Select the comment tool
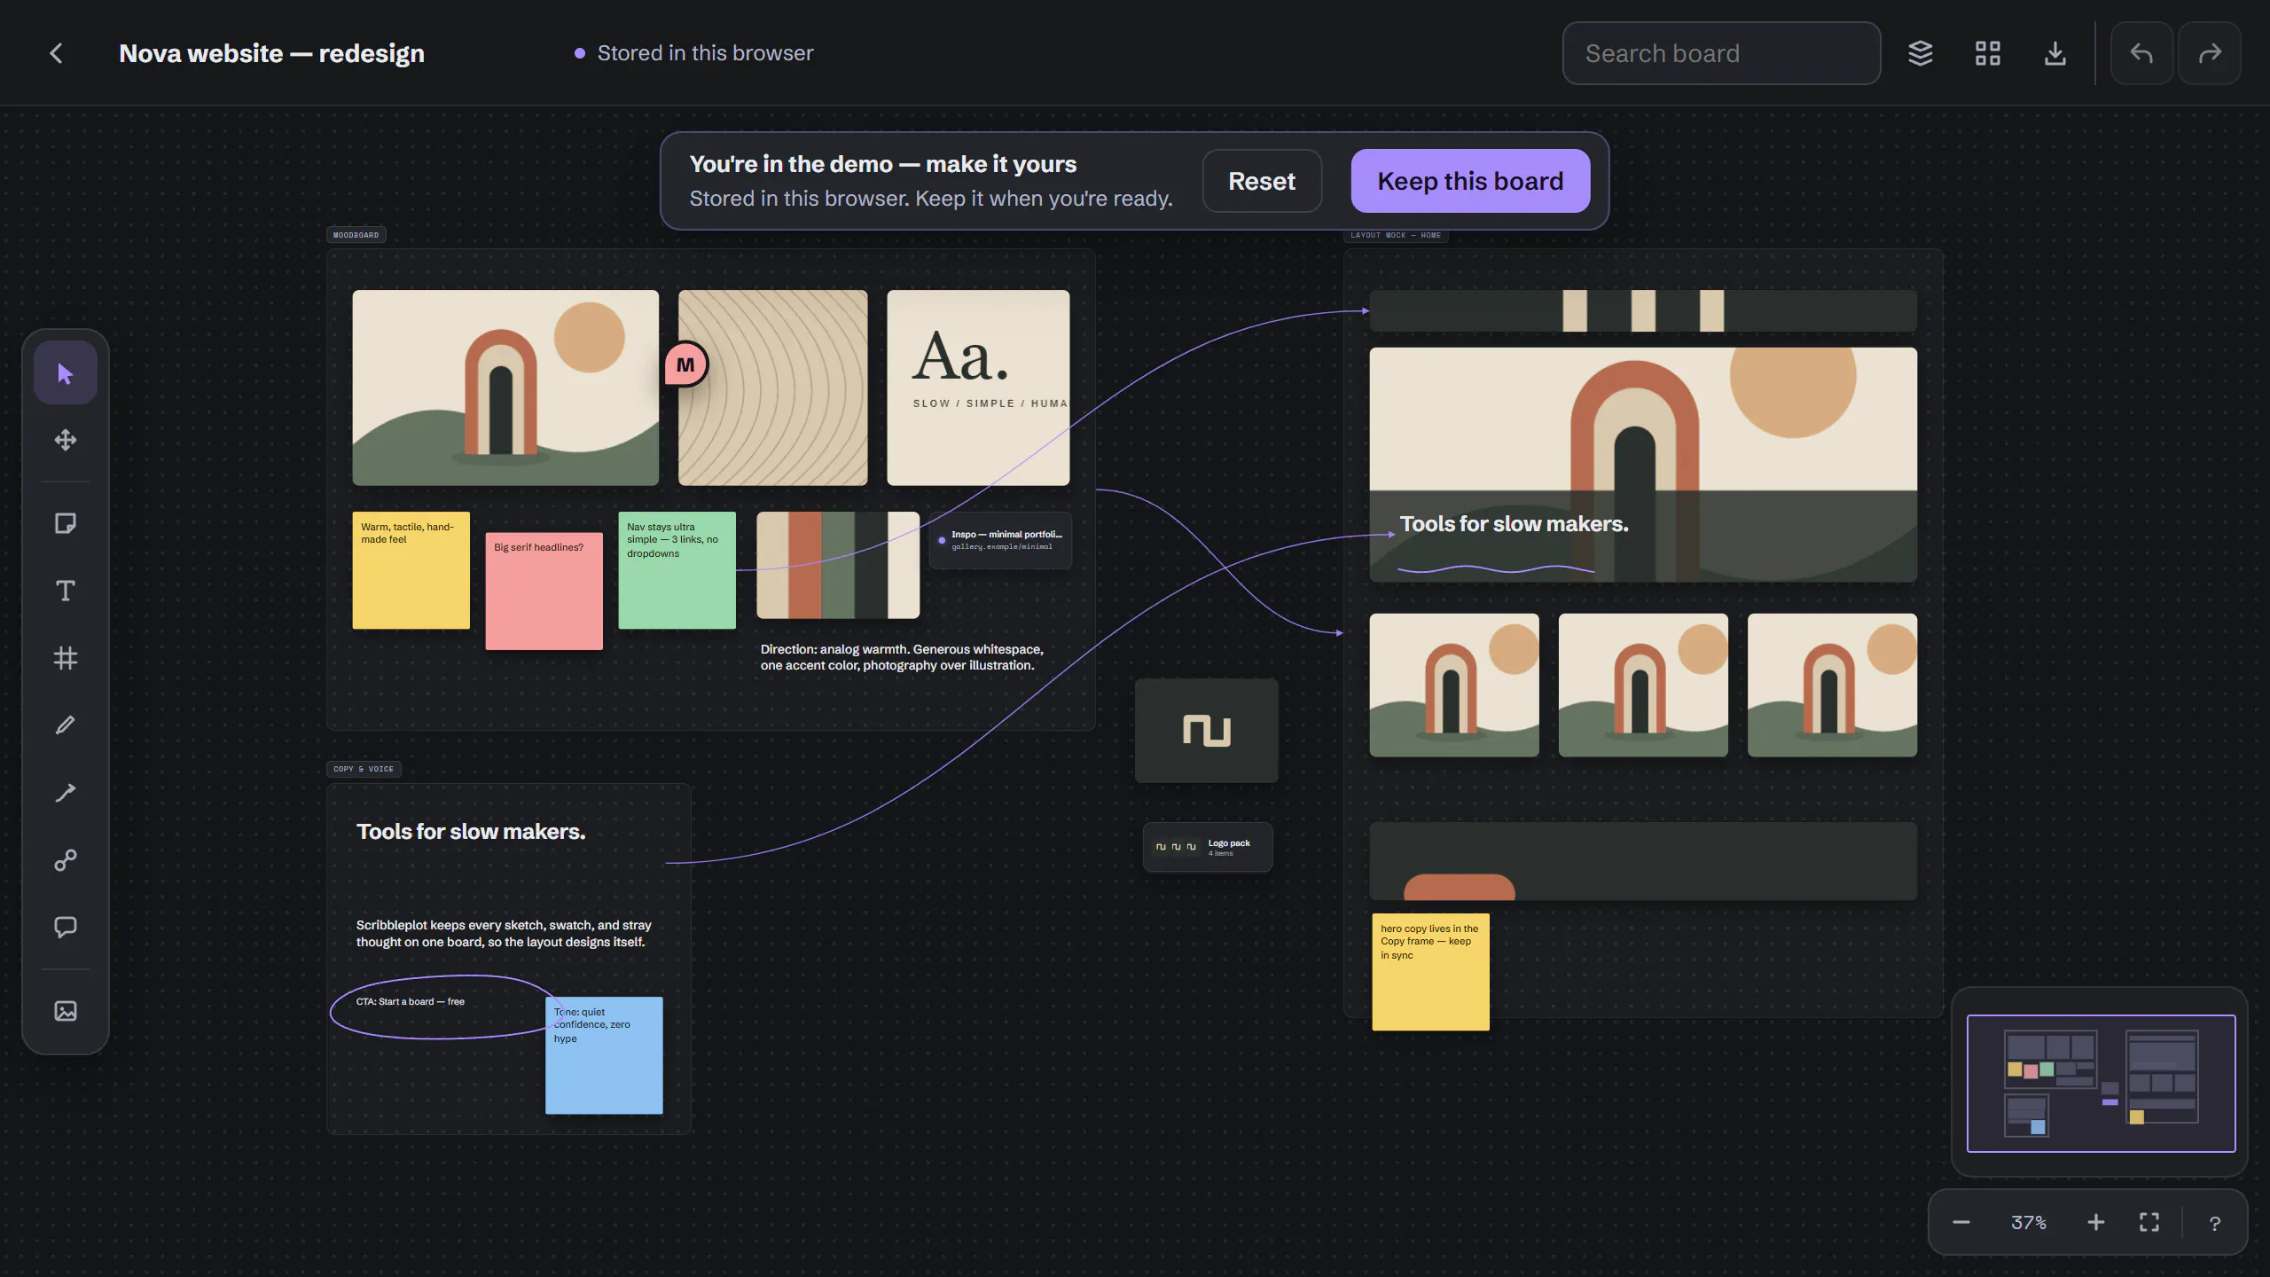The image size is (2270, 1277). (66, 928)
